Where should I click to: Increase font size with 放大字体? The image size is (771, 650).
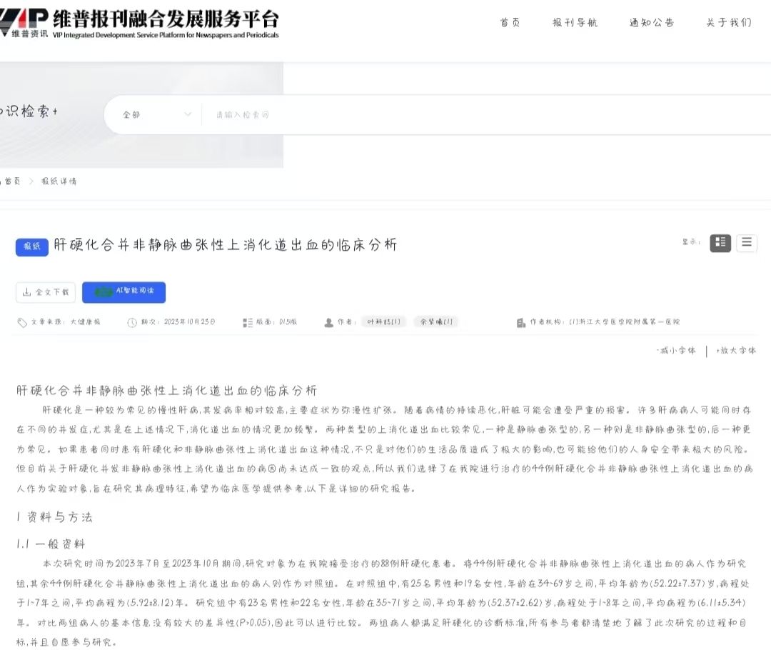pyautogui.click(x=735, y=351)
